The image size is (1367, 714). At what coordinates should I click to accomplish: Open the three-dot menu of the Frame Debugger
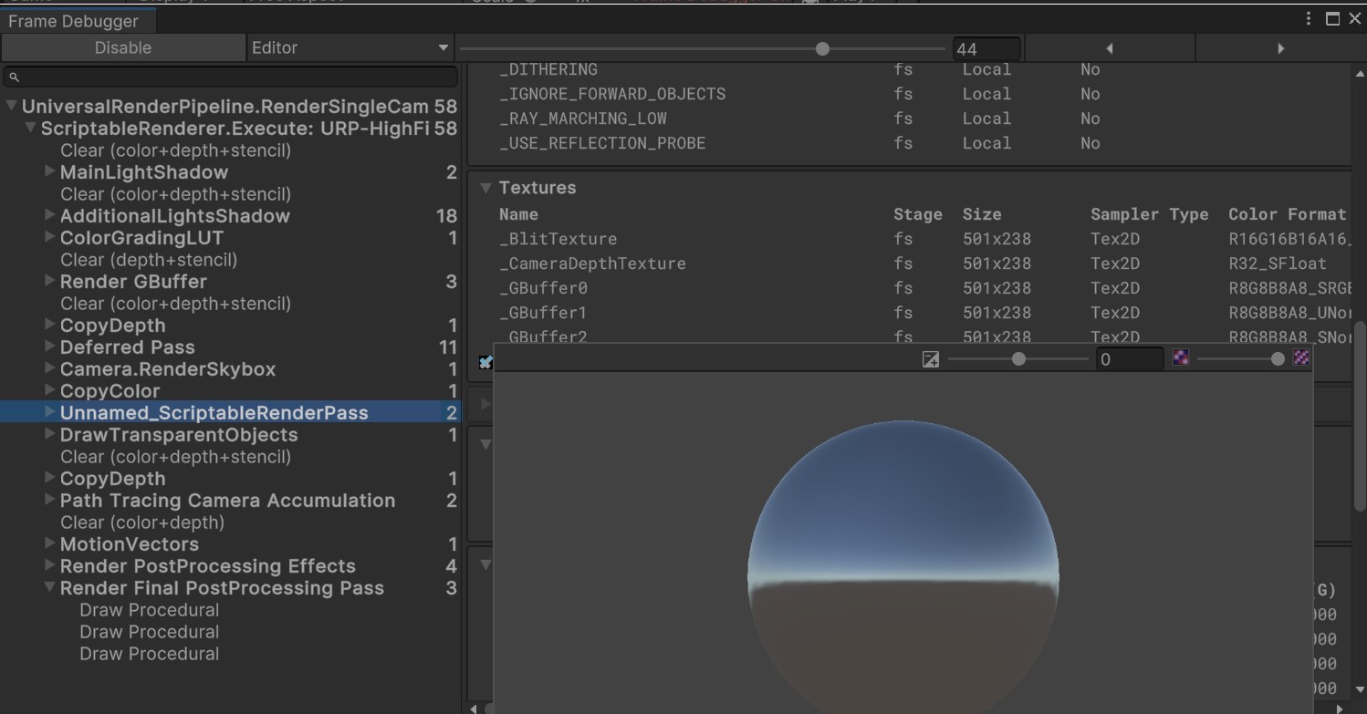click(x=1307, y=18)
